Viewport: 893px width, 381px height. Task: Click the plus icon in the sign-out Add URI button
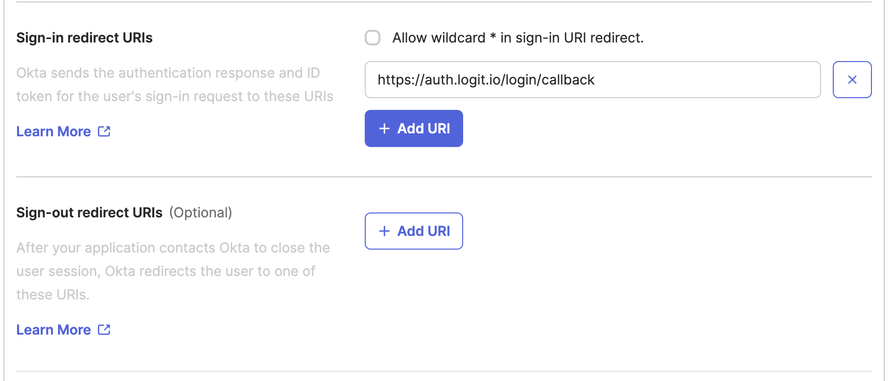(x=384, y=231)
